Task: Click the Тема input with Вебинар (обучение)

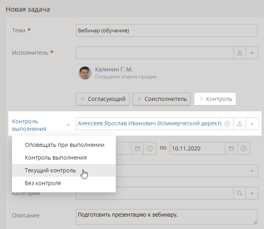Action: (166, 30)
